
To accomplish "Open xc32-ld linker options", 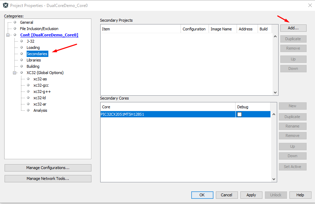I will point(40,98).
